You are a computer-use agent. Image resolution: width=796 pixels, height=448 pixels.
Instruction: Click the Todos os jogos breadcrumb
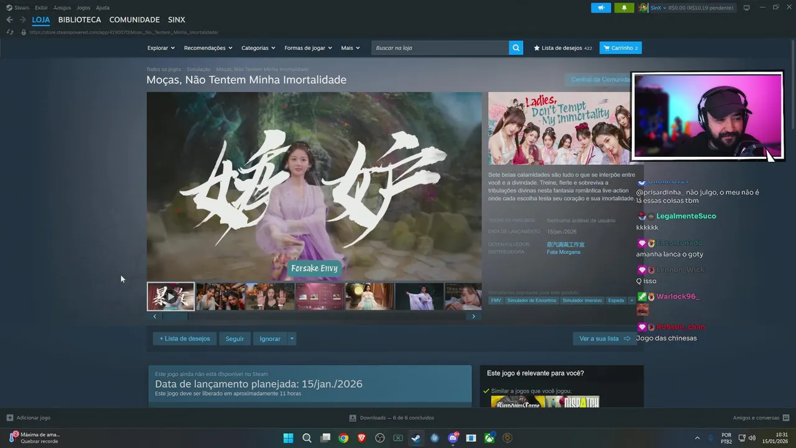click(164, 69)
